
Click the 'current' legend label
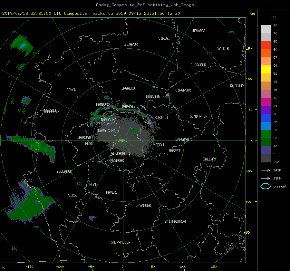(280, 187)
